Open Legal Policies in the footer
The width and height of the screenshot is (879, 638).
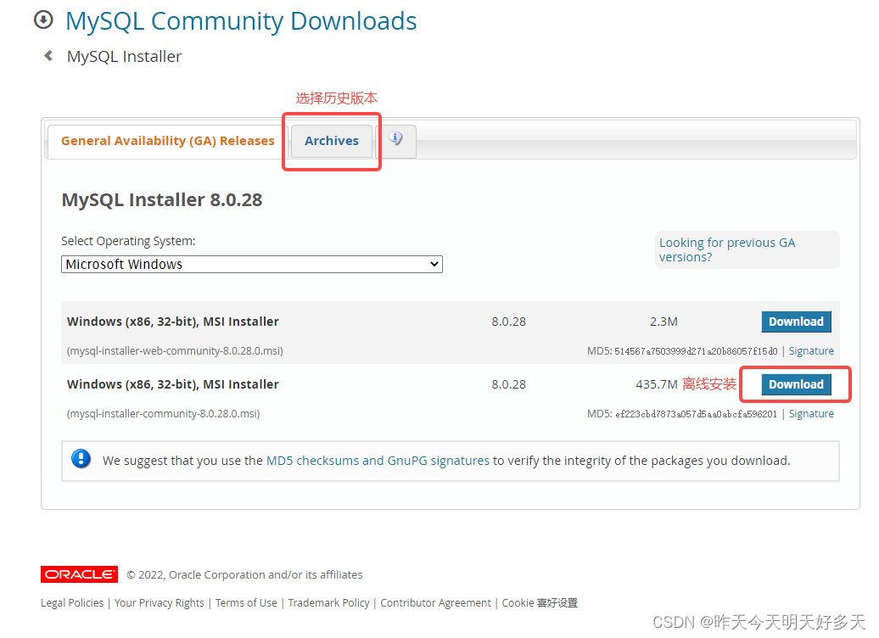[x=71, y=602]
